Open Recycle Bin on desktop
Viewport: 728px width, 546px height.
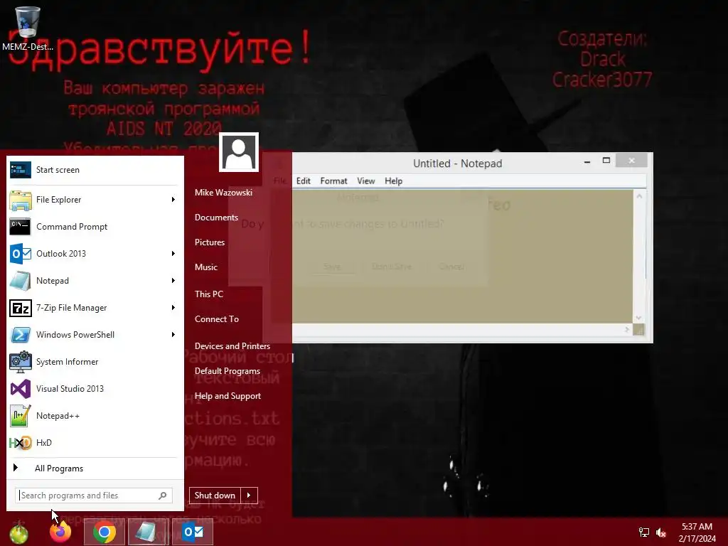tap(27, 28)
